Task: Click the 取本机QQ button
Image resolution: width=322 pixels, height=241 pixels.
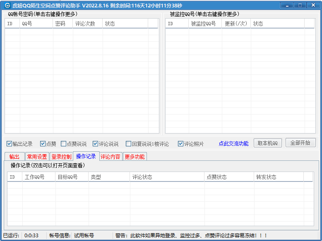Action: click(268, 143)
